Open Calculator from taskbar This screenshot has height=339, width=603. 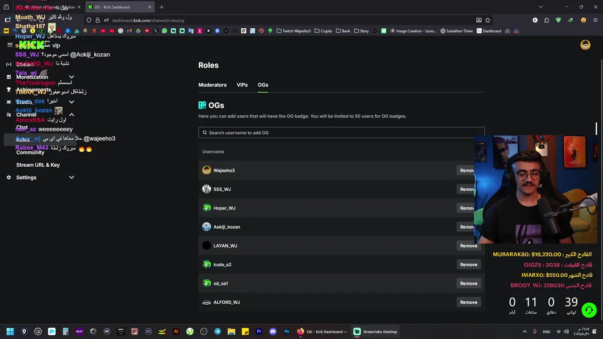65,331
